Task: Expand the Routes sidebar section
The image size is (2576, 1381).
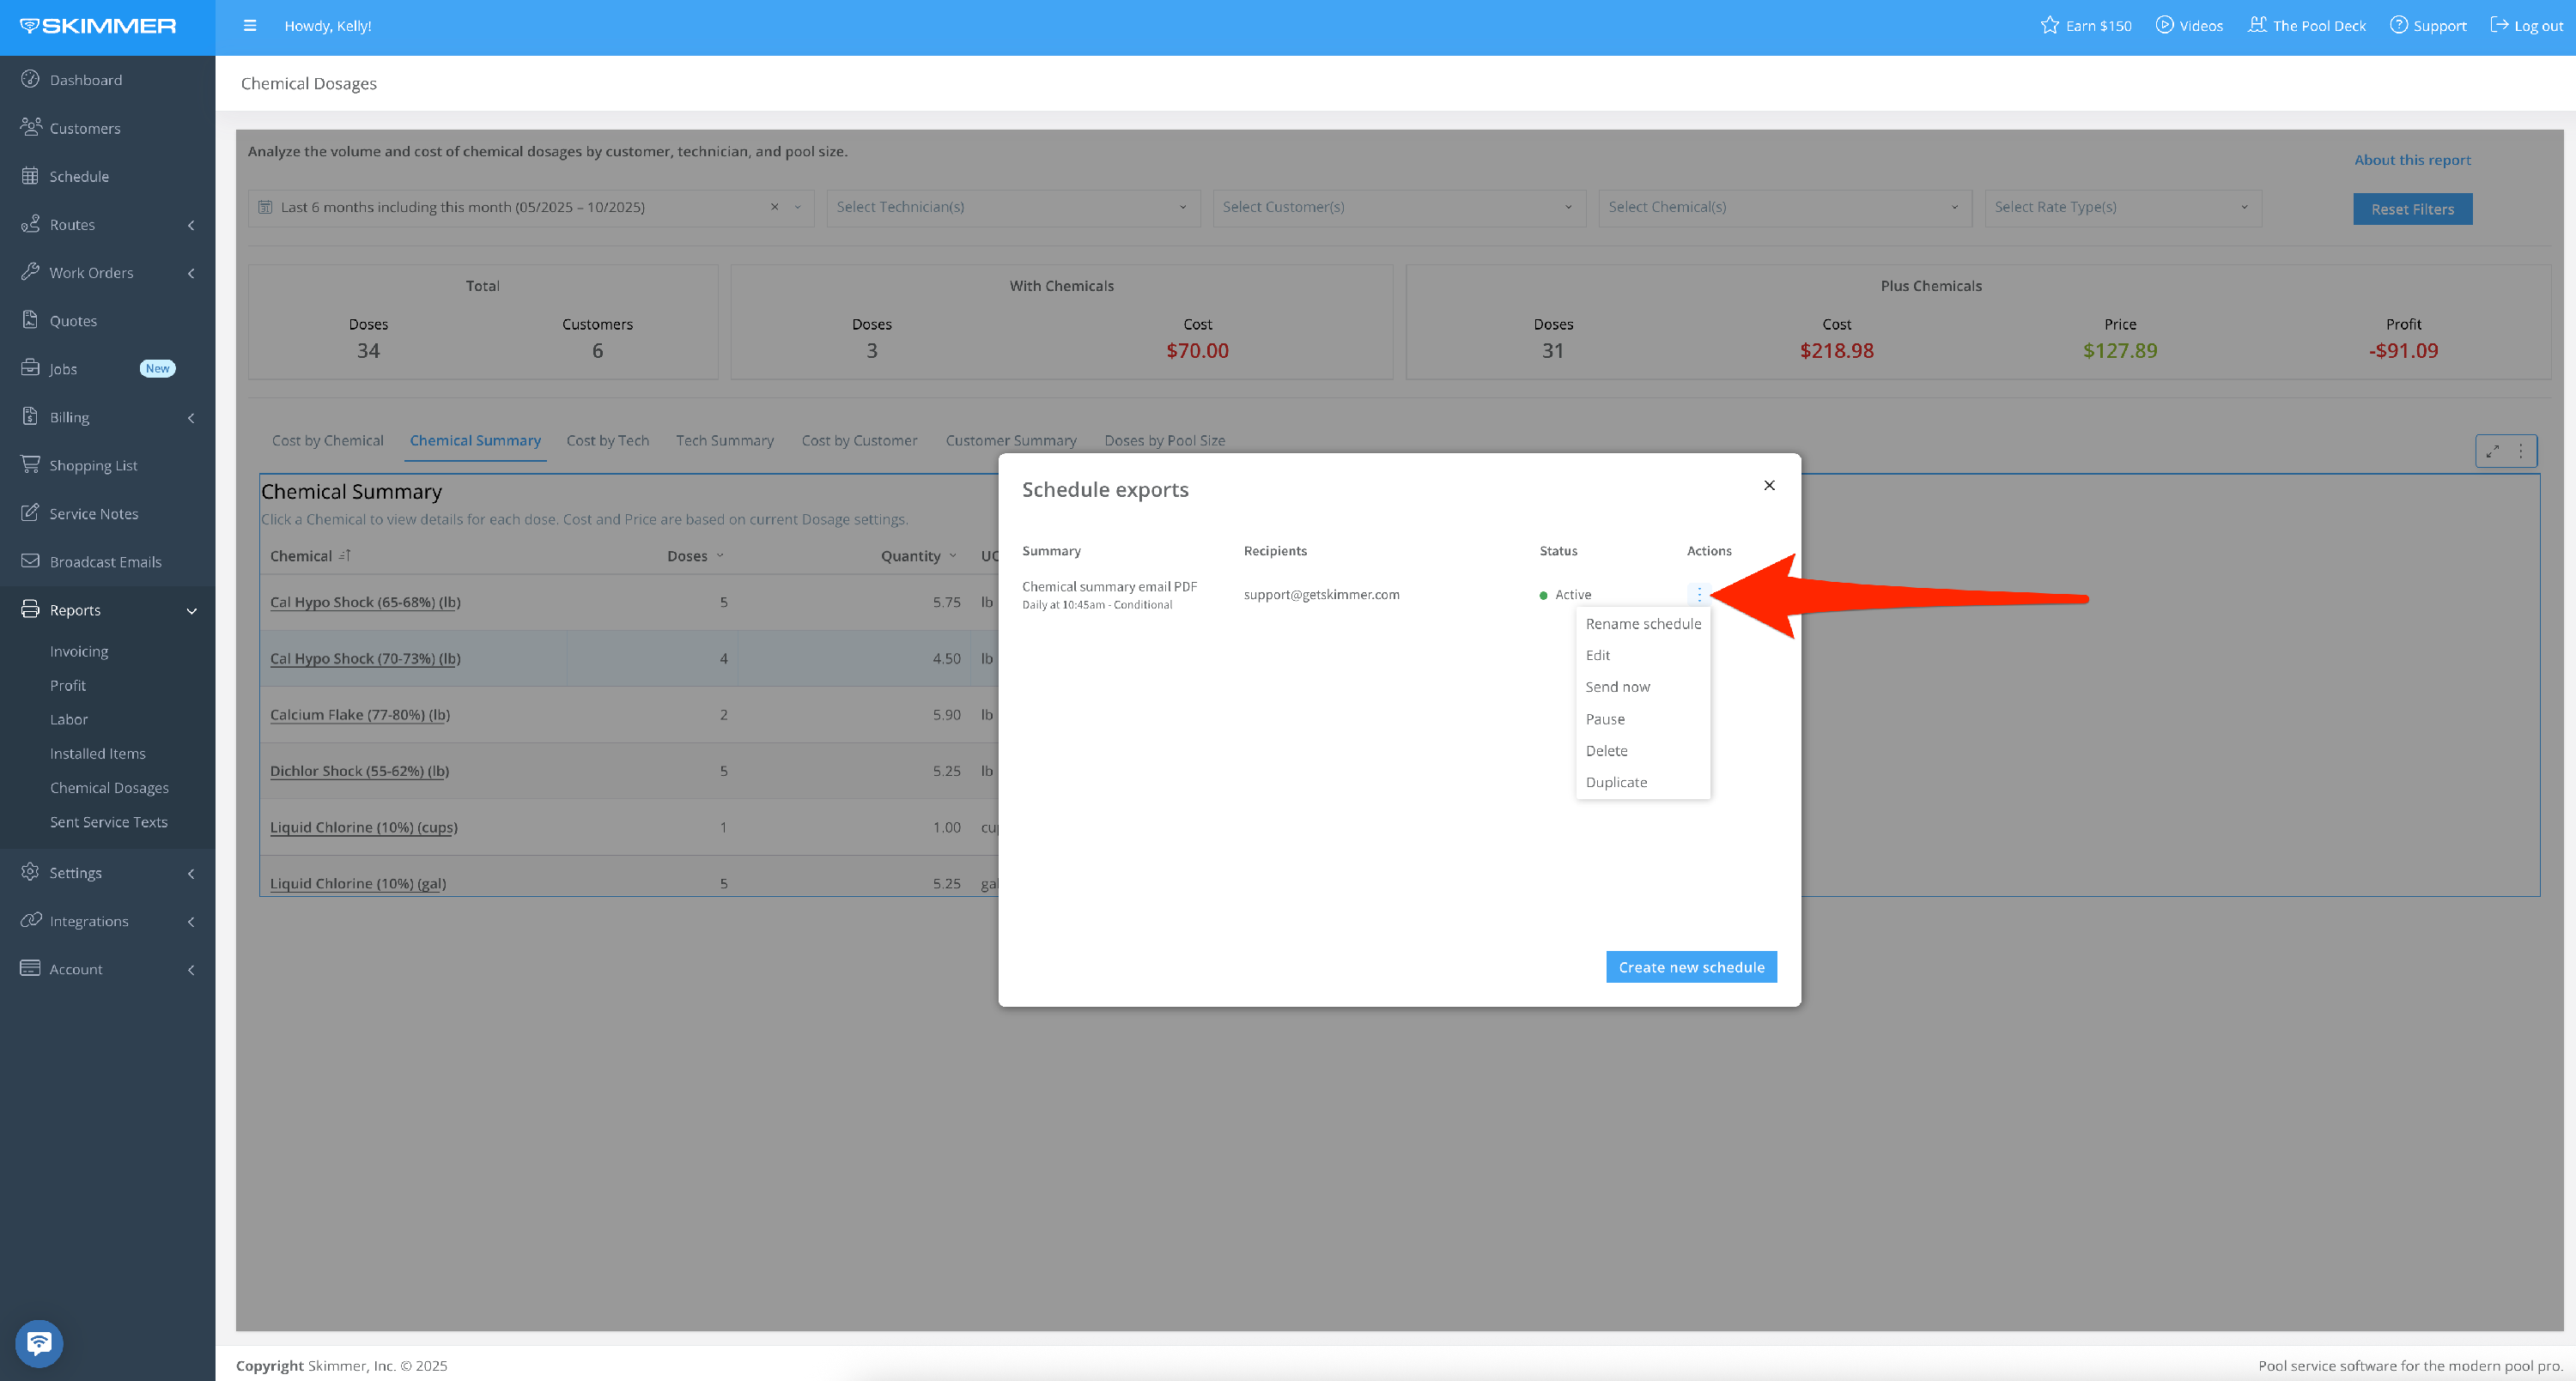Action: (191, 225)
